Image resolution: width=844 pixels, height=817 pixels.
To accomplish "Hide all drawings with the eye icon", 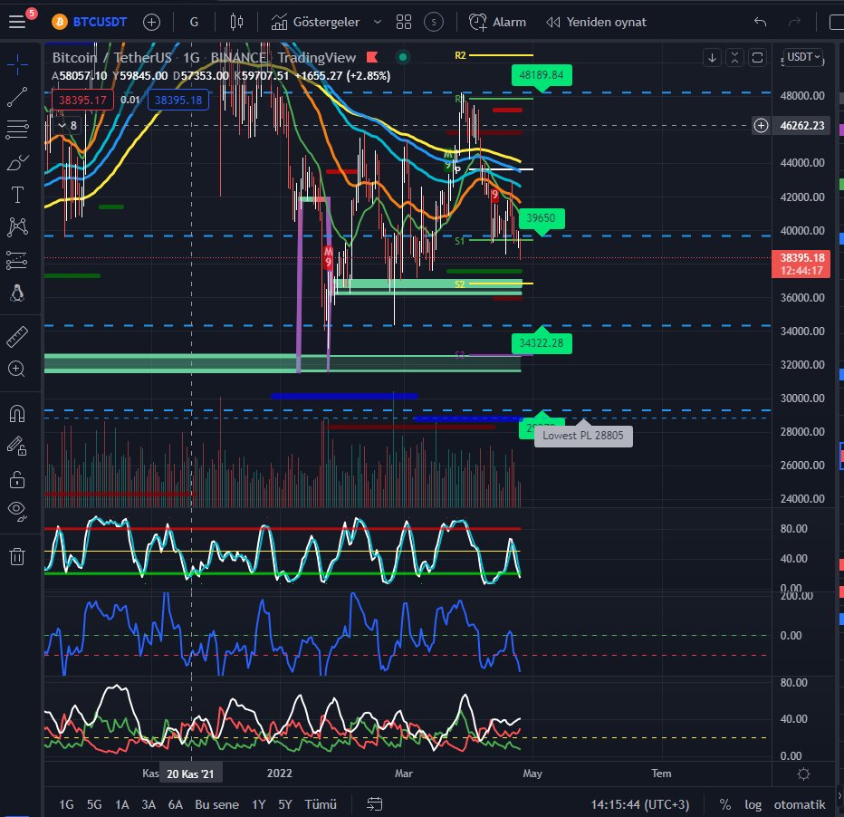I will (x=17, y=511).
